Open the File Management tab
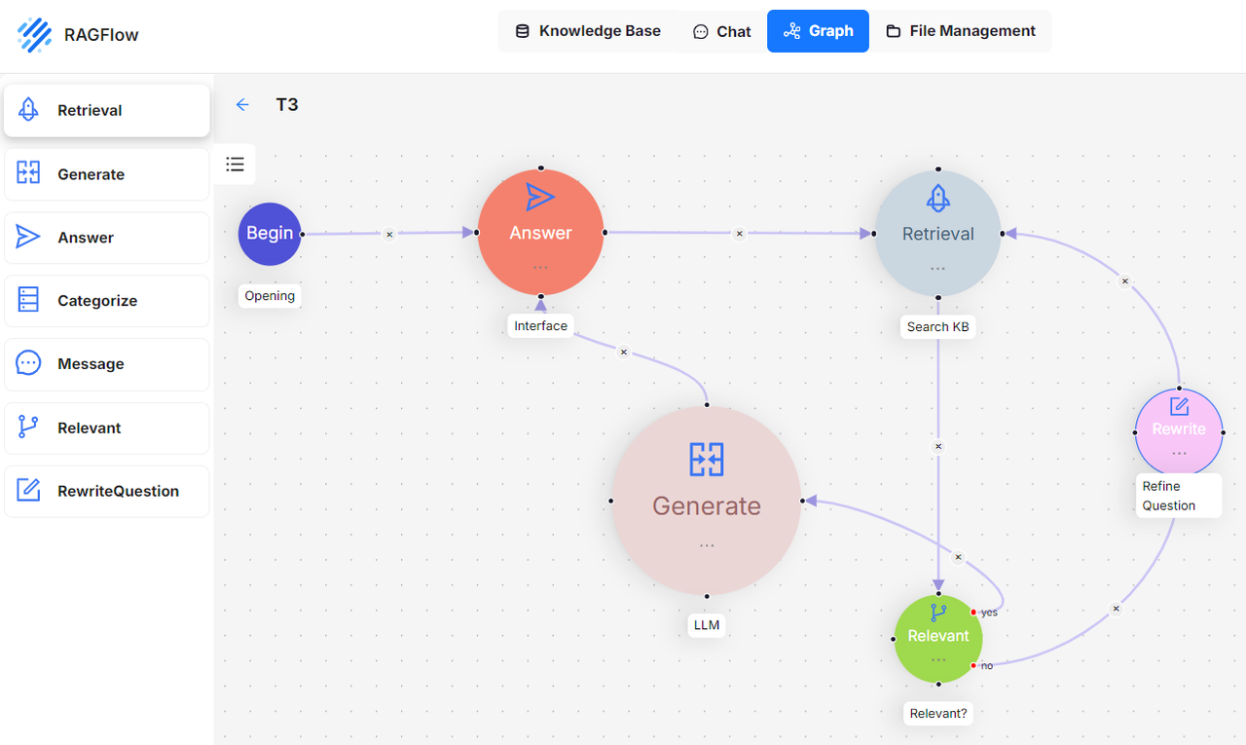 click(960, 31)
